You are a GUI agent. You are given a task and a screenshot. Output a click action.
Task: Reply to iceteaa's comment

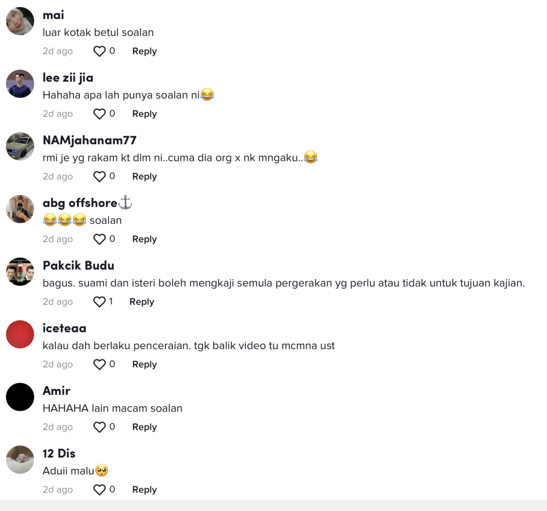[x=144, y=364]
